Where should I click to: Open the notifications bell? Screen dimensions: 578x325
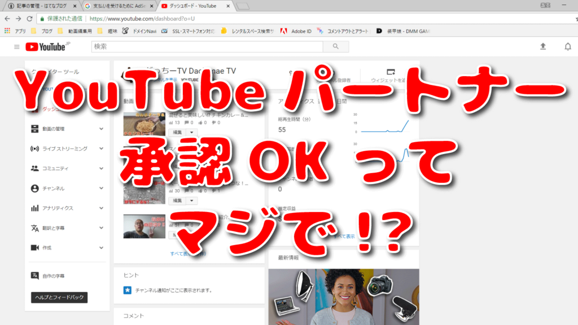[x=568, y=47]
